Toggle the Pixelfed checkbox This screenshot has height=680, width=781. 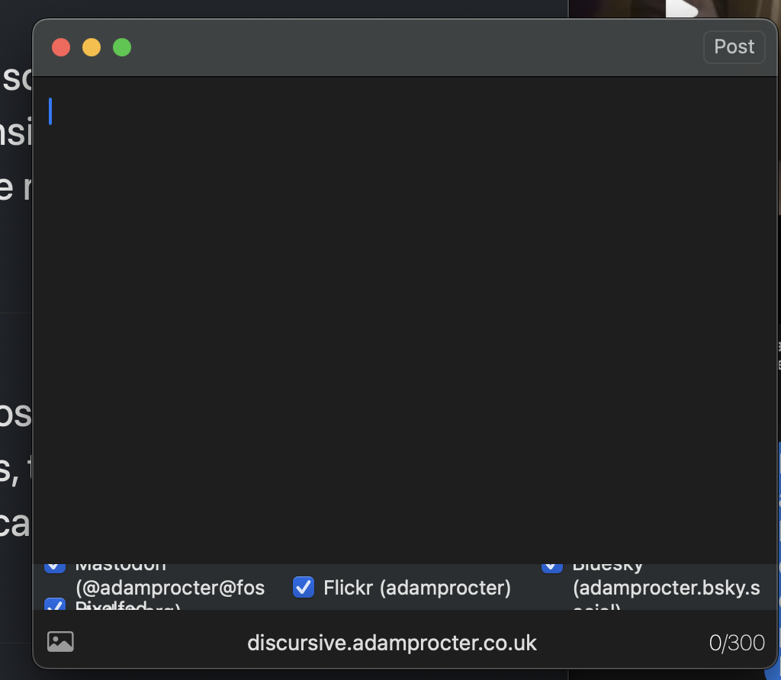(54, 607)
